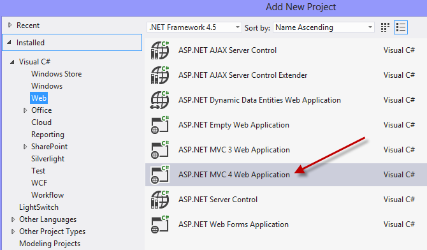The height and width of the screenshot is (250, 427).
Task: Choose ASP.NET Server Control template name
Action: click(218, 200)
